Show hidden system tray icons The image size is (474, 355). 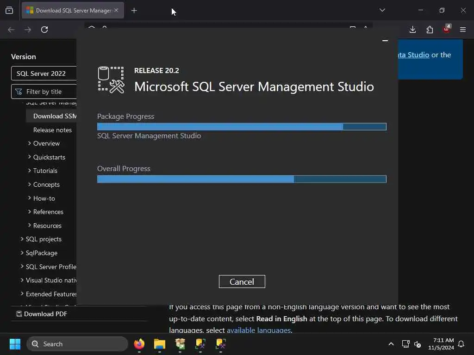tap(391, 344)
